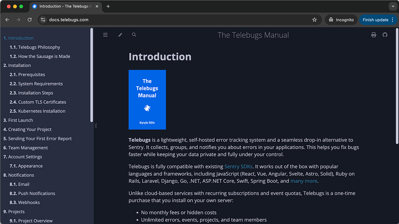The image size is (399, 224).
Task: Go to 1.2. How the Sausage is Made
Action: [40, 56]
